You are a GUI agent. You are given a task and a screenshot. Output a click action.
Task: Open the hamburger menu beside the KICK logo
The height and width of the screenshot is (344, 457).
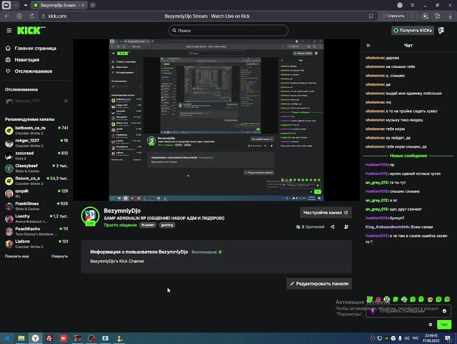[x=9, y=30]
